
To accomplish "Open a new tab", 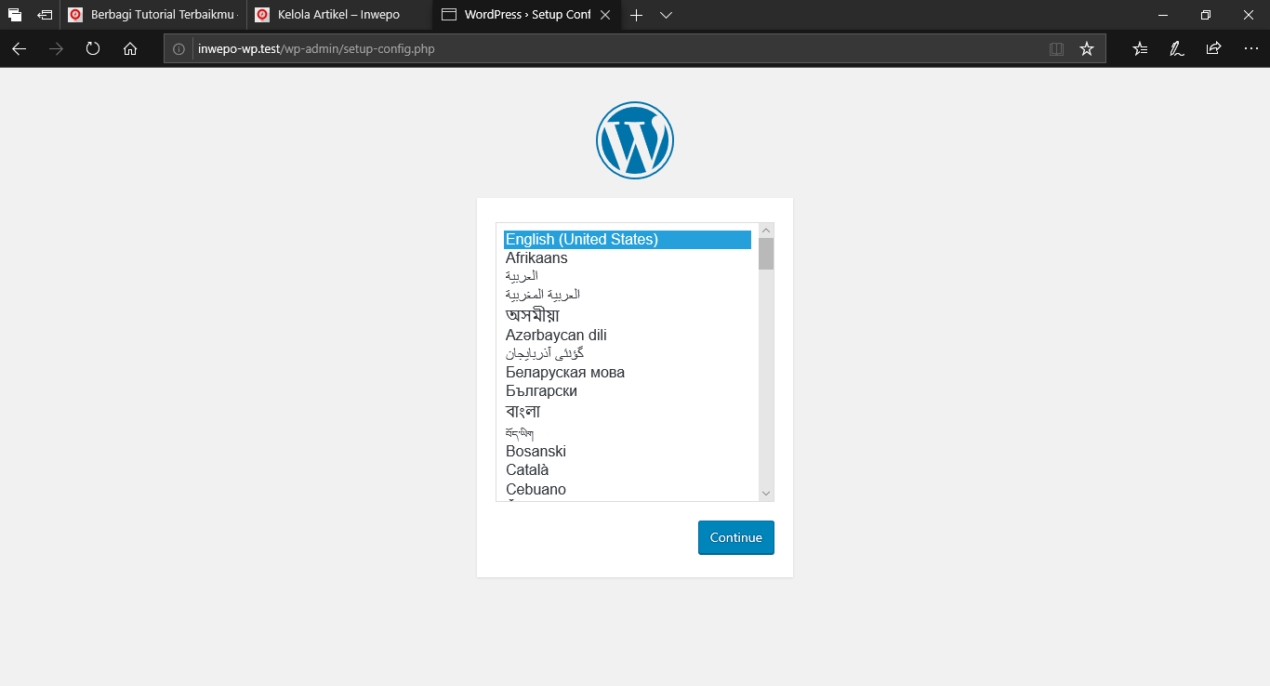I will pos(636,15).
